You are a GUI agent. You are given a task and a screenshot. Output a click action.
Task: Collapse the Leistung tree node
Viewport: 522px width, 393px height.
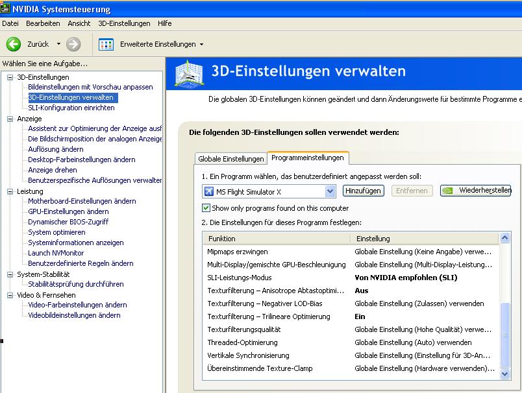click(10, 191)
